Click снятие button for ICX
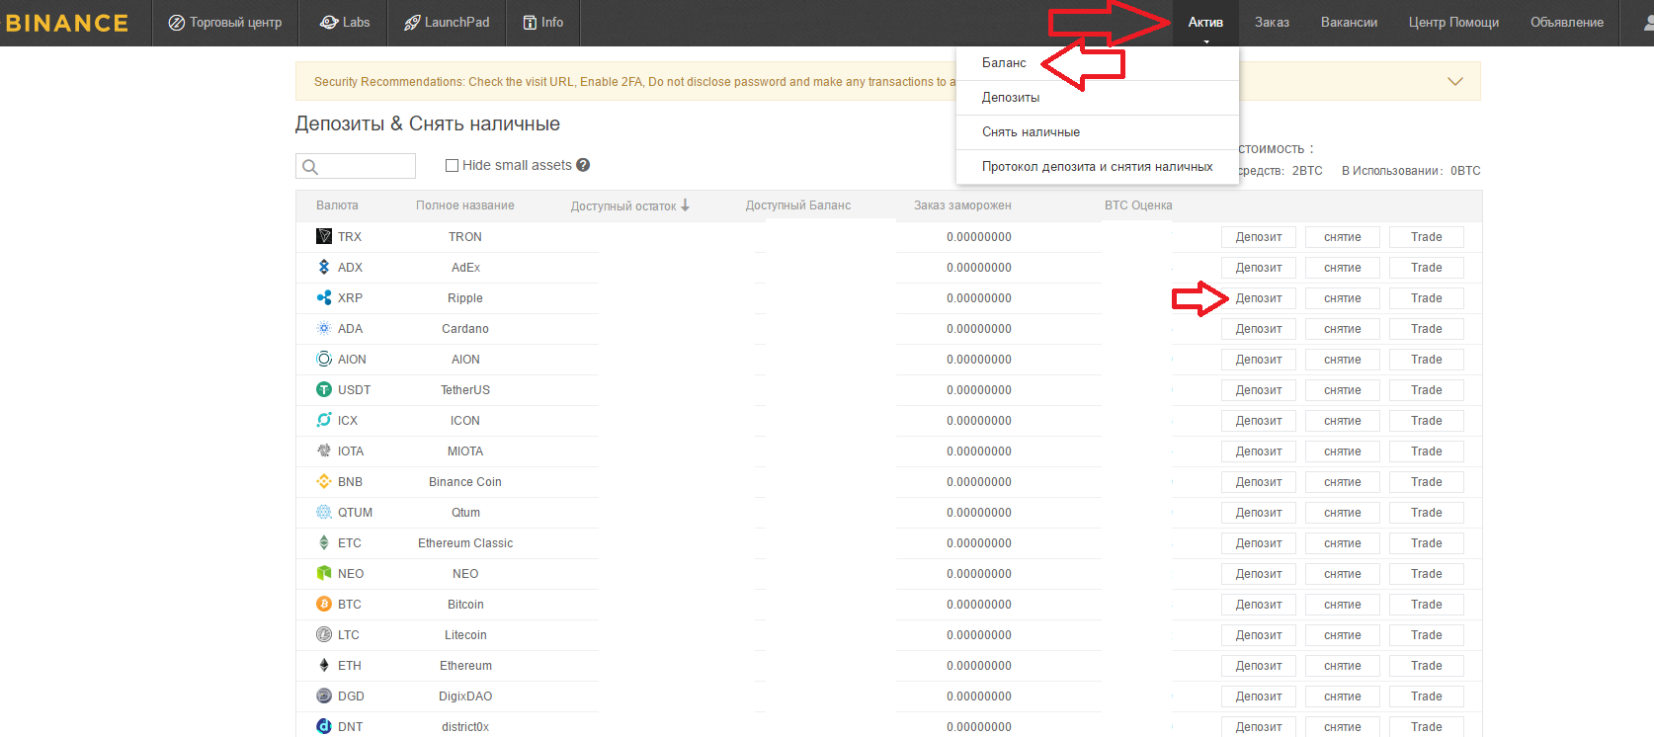This screenshot has width=1654, height=737. tap(1343, 421)
